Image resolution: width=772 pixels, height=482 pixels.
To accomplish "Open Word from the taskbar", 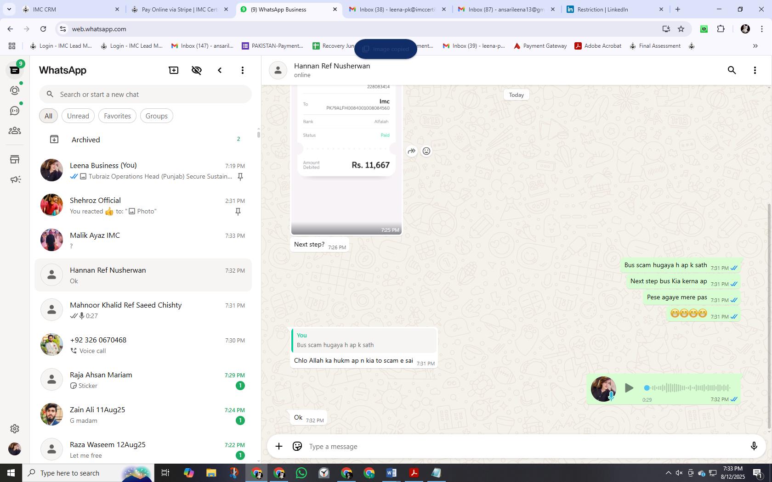I will coord(392,473).
